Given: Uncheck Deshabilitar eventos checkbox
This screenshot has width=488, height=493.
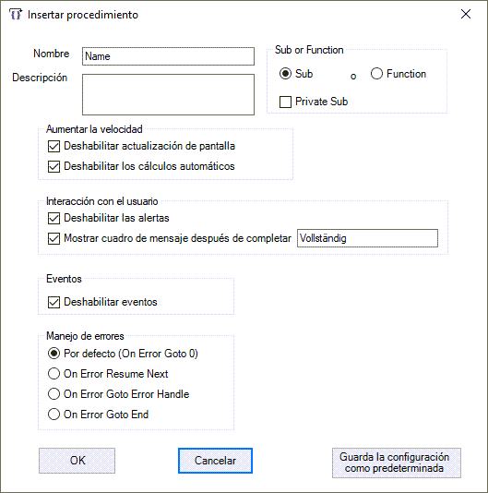Looking at the screenshot, I should 54,303.
